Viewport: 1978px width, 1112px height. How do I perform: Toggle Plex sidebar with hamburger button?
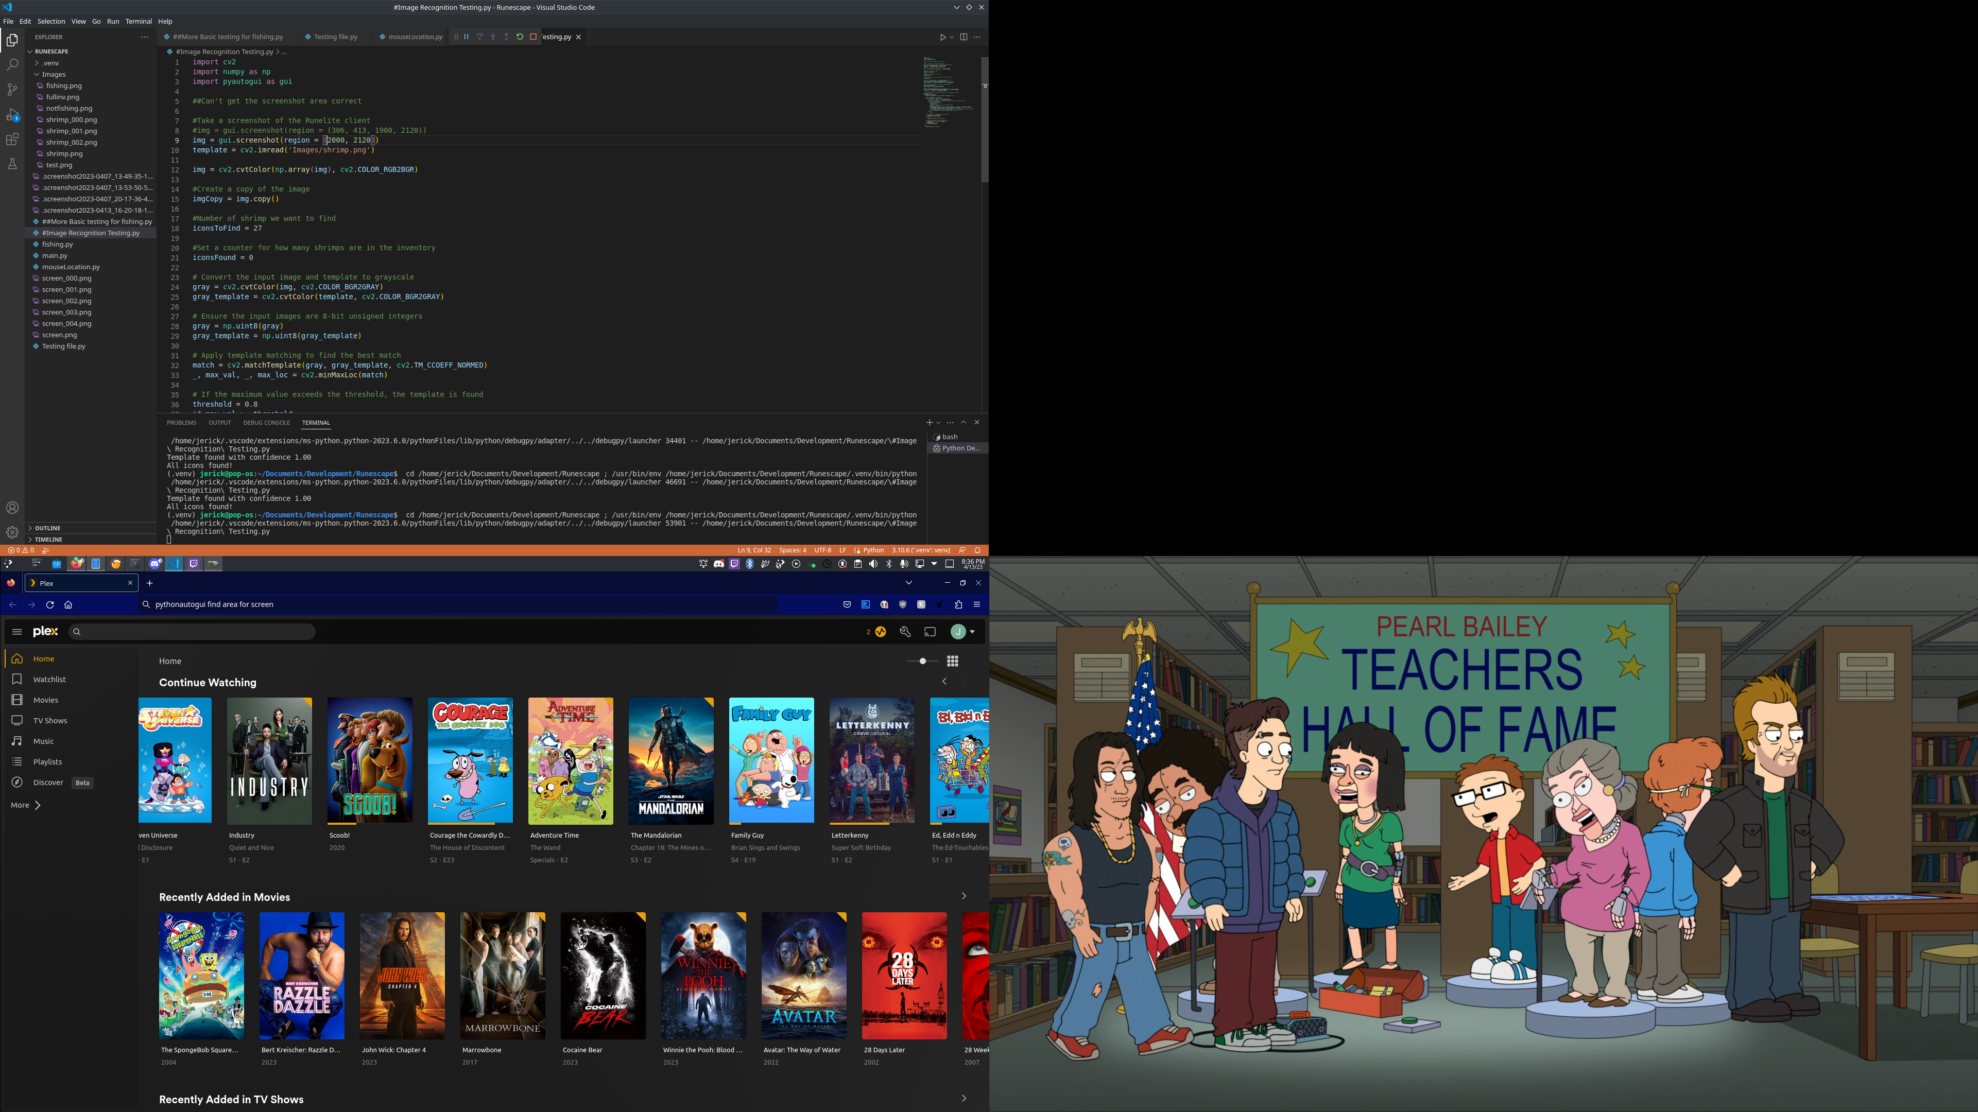pos(17,632)
